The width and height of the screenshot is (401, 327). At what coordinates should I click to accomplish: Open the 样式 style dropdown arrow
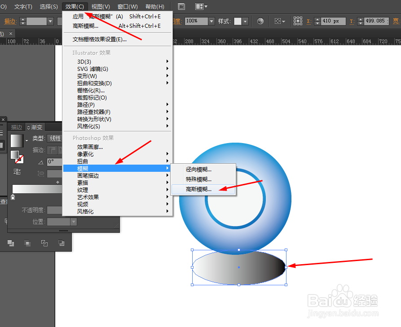pos(245,21)
